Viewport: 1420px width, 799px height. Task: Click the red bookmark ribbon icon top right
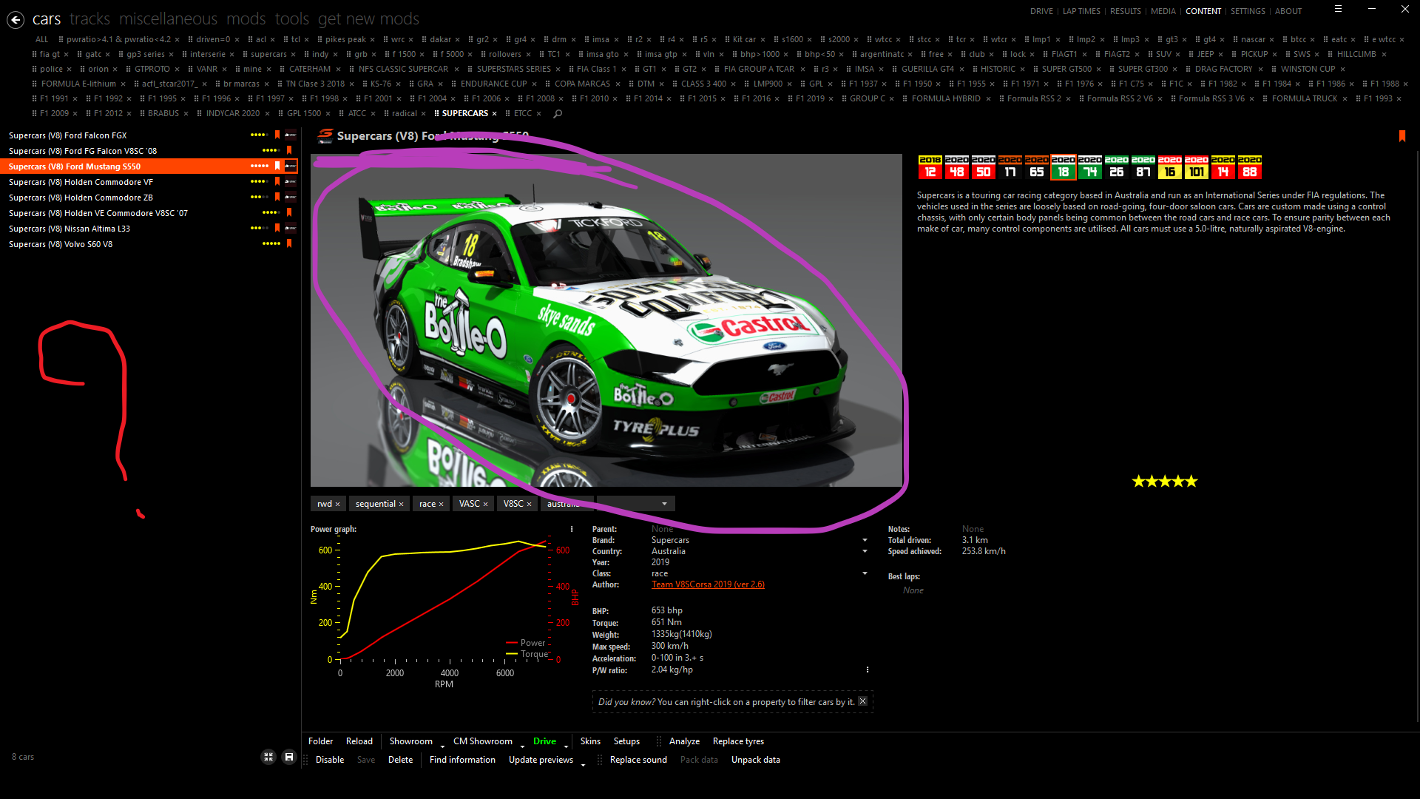(x=1402, y=136)
